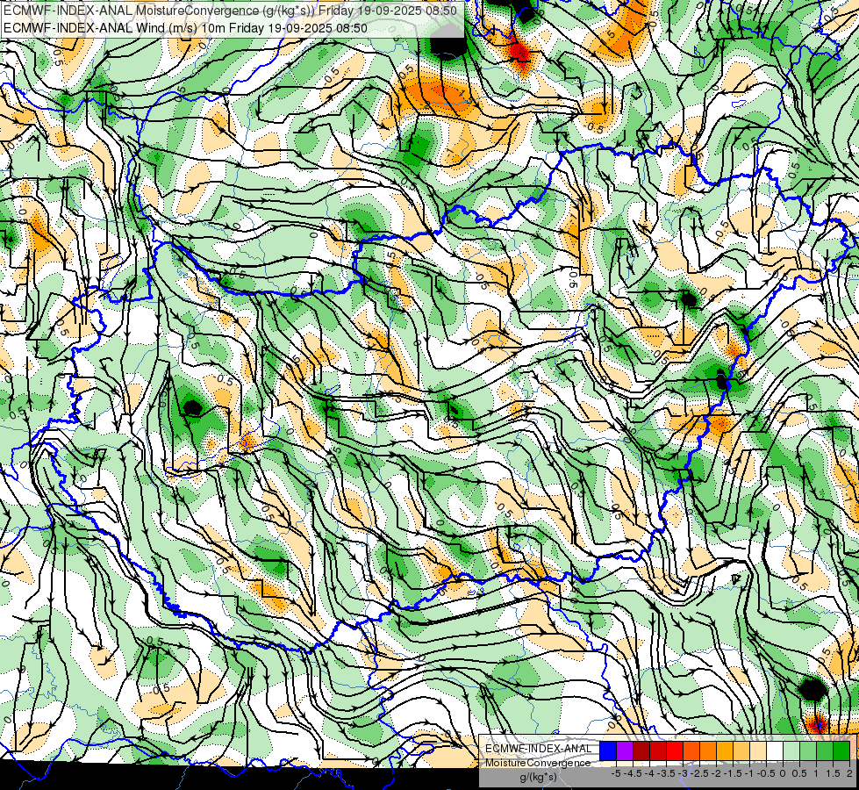
Task: Click the -3.5 tick label on the legend
Action: point(666,773)
